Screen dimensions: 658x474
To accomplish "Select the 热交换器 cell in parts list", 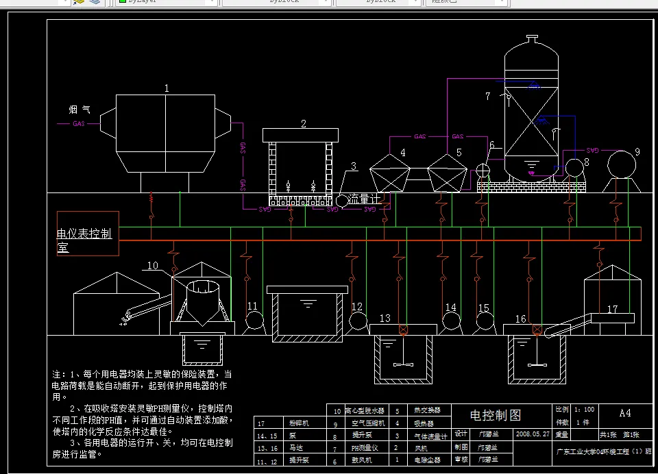I will [427, 410].
